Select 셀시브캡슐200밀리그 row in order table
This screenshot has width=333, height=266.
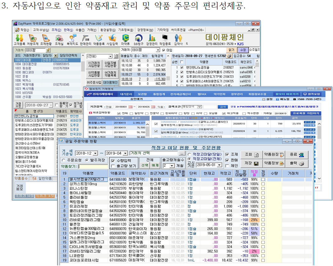pyautogui.click(x=186, y=180)
